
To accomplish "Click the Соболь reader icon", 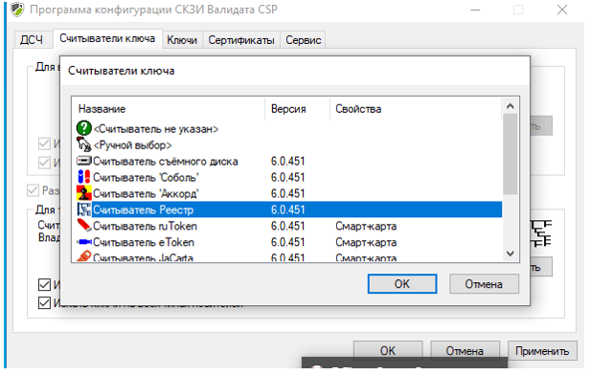I will point(84,177).
